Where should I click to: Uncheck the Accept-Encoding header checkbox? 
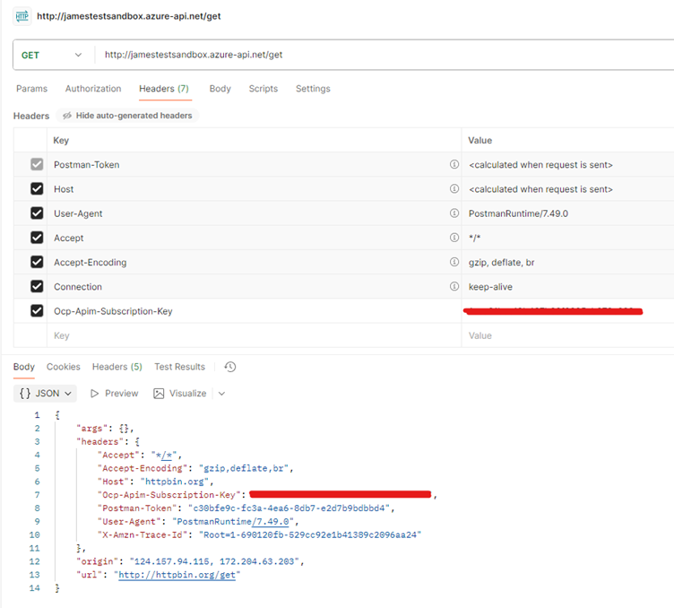click(37, 262)
